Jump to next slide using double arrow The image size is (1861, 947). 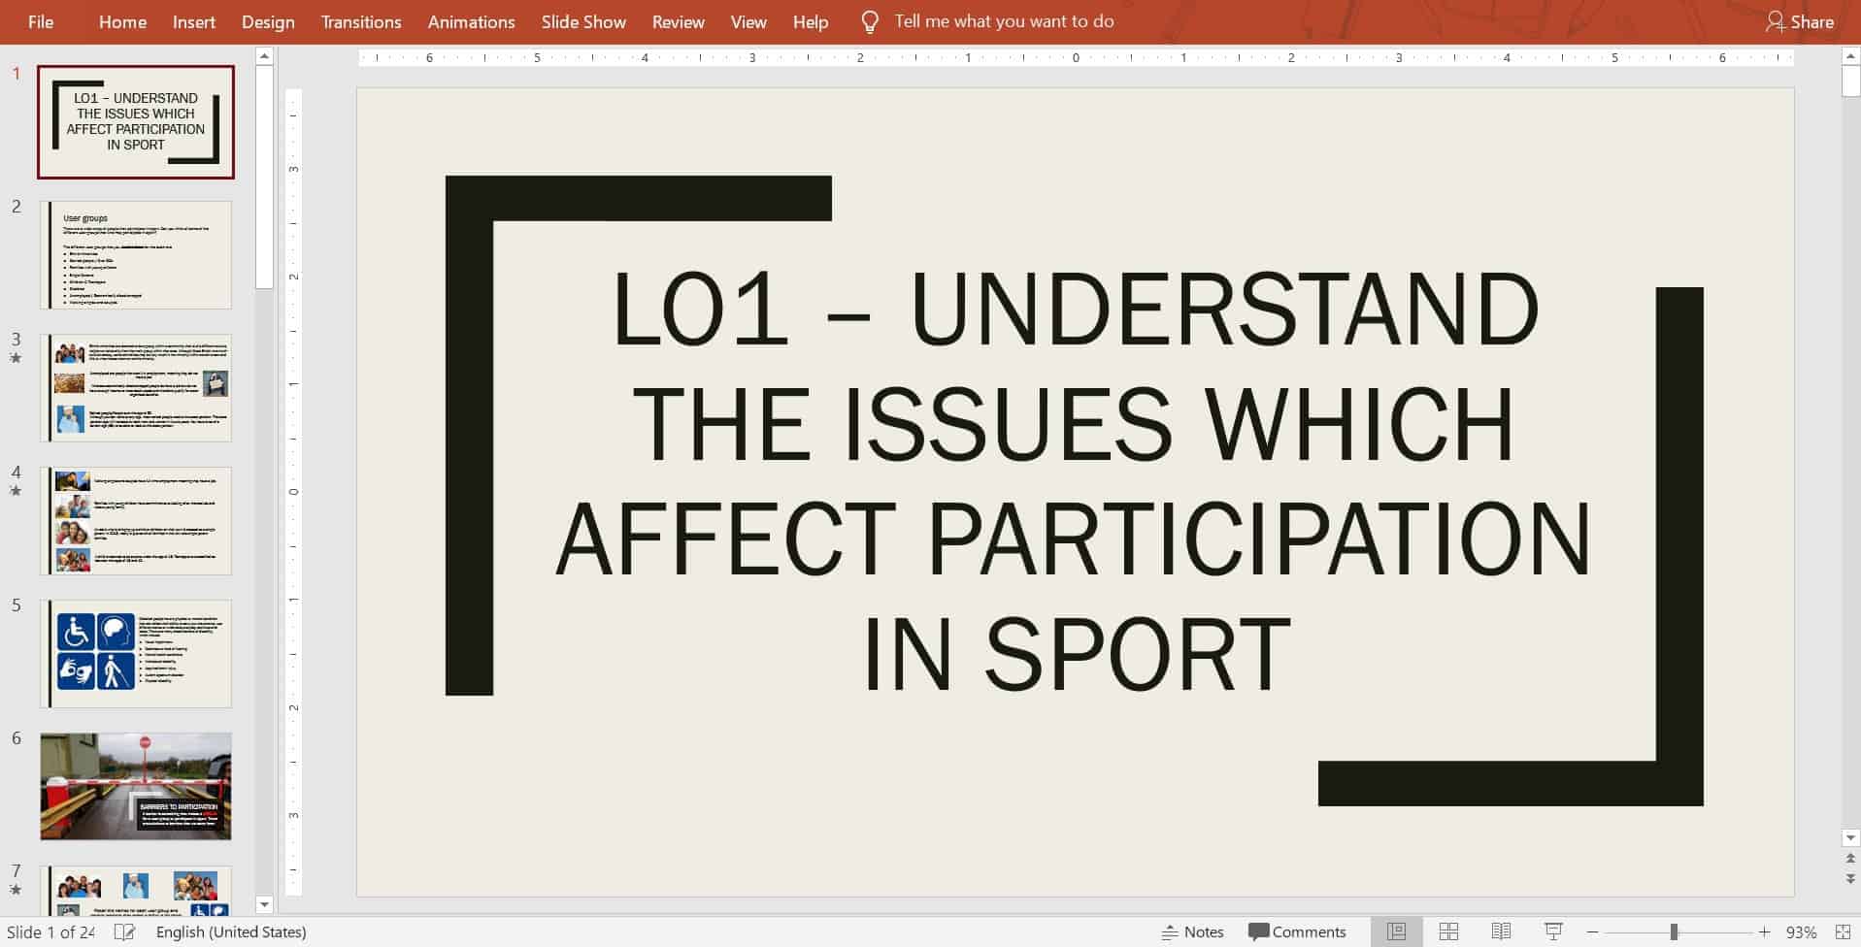click(x=1850, y=878)
